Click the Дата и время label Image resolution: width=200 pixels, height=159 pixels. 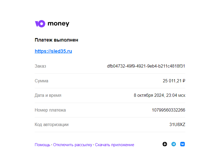tap(48, 95)
